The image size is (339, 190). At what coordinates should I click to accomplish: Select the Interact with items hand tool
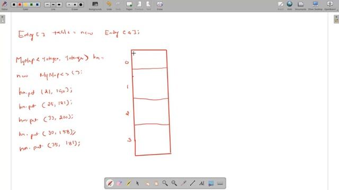pos(147,183)
